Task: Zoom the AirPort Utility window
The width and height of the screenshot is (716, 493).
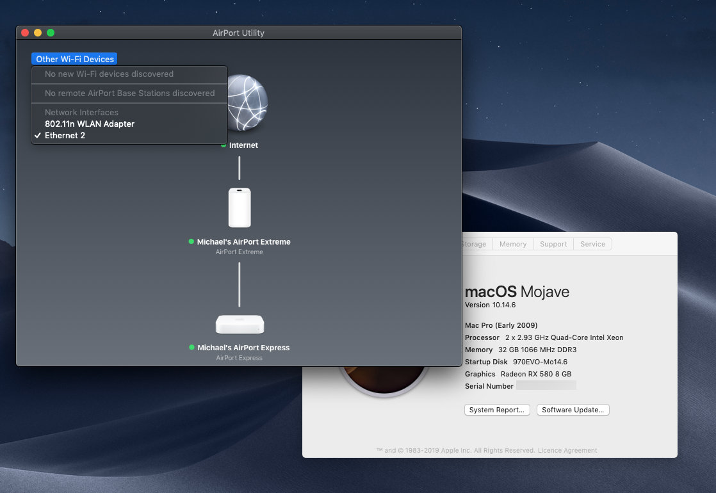Action: point(51,33)
